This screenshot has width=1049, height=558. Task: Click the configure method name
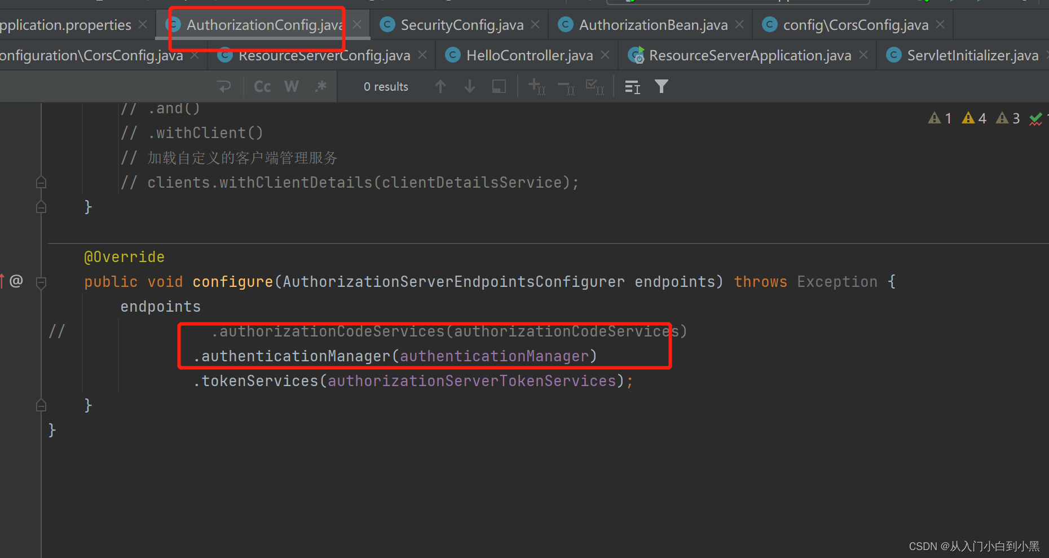click(232, 282)
